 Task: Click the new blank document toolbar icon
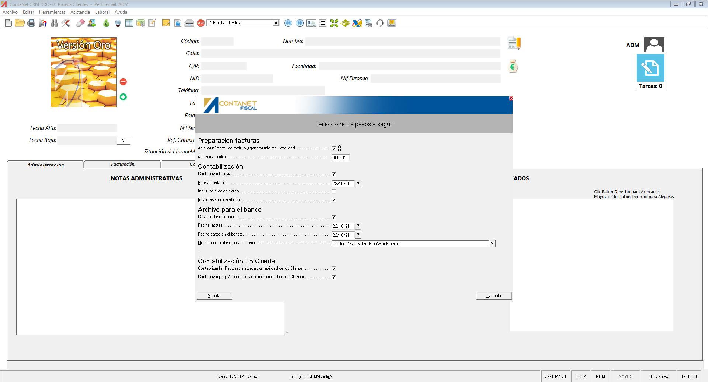click(x=8, y=23)
